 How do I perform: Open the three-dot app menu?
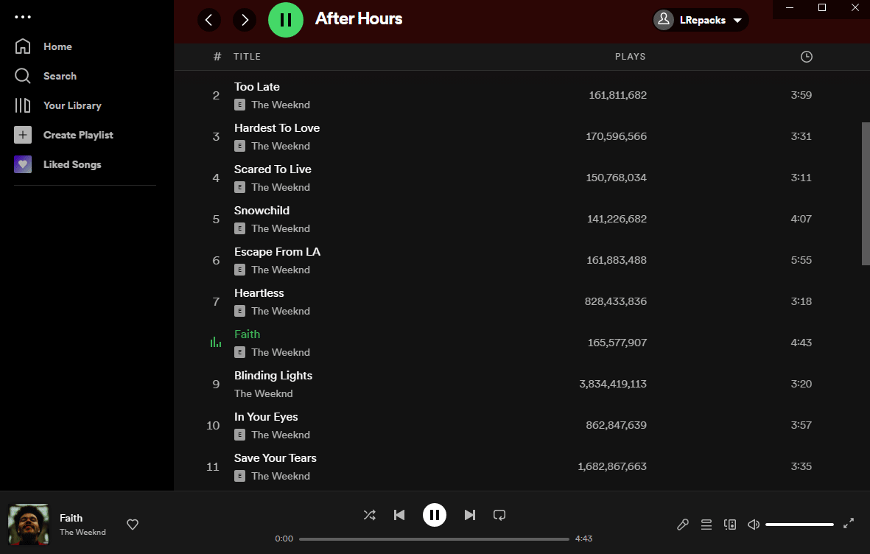(23, 17)
